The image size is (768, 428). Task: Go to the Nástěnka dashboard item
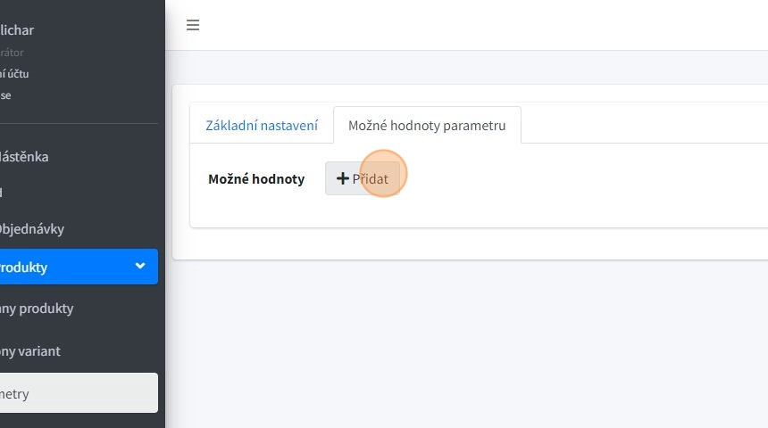(27, 157)
